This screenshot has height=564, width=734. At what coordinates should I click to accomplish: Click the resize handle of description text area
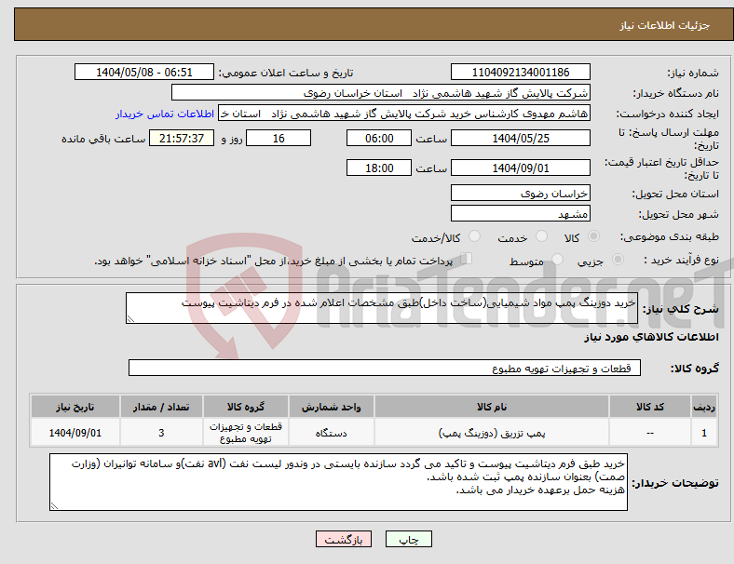tap(130, 319)
